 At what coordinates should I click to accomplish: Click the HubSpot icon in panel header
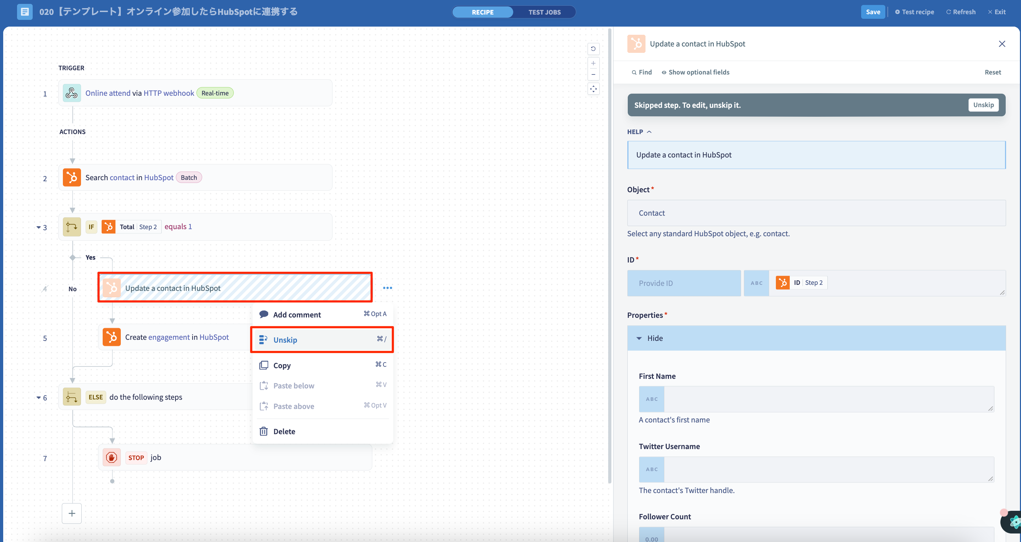[636, 44]
